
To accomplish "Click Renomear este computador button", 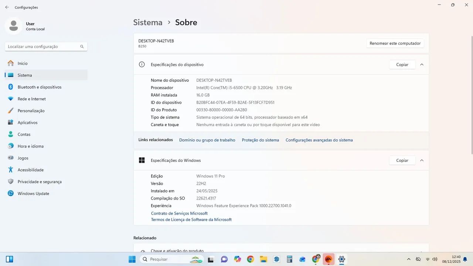I will (x=395, y=43).
